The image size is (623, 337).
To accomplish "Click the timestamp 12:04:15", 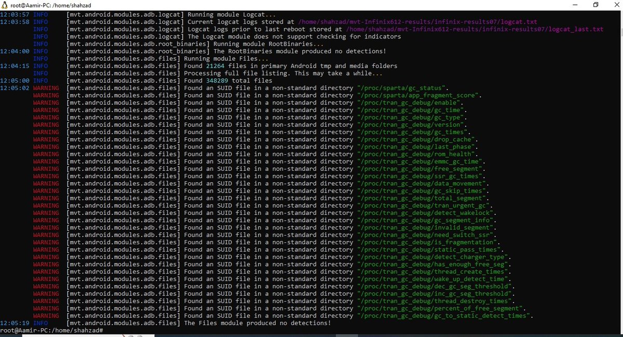I will click(x=15, y=66).
